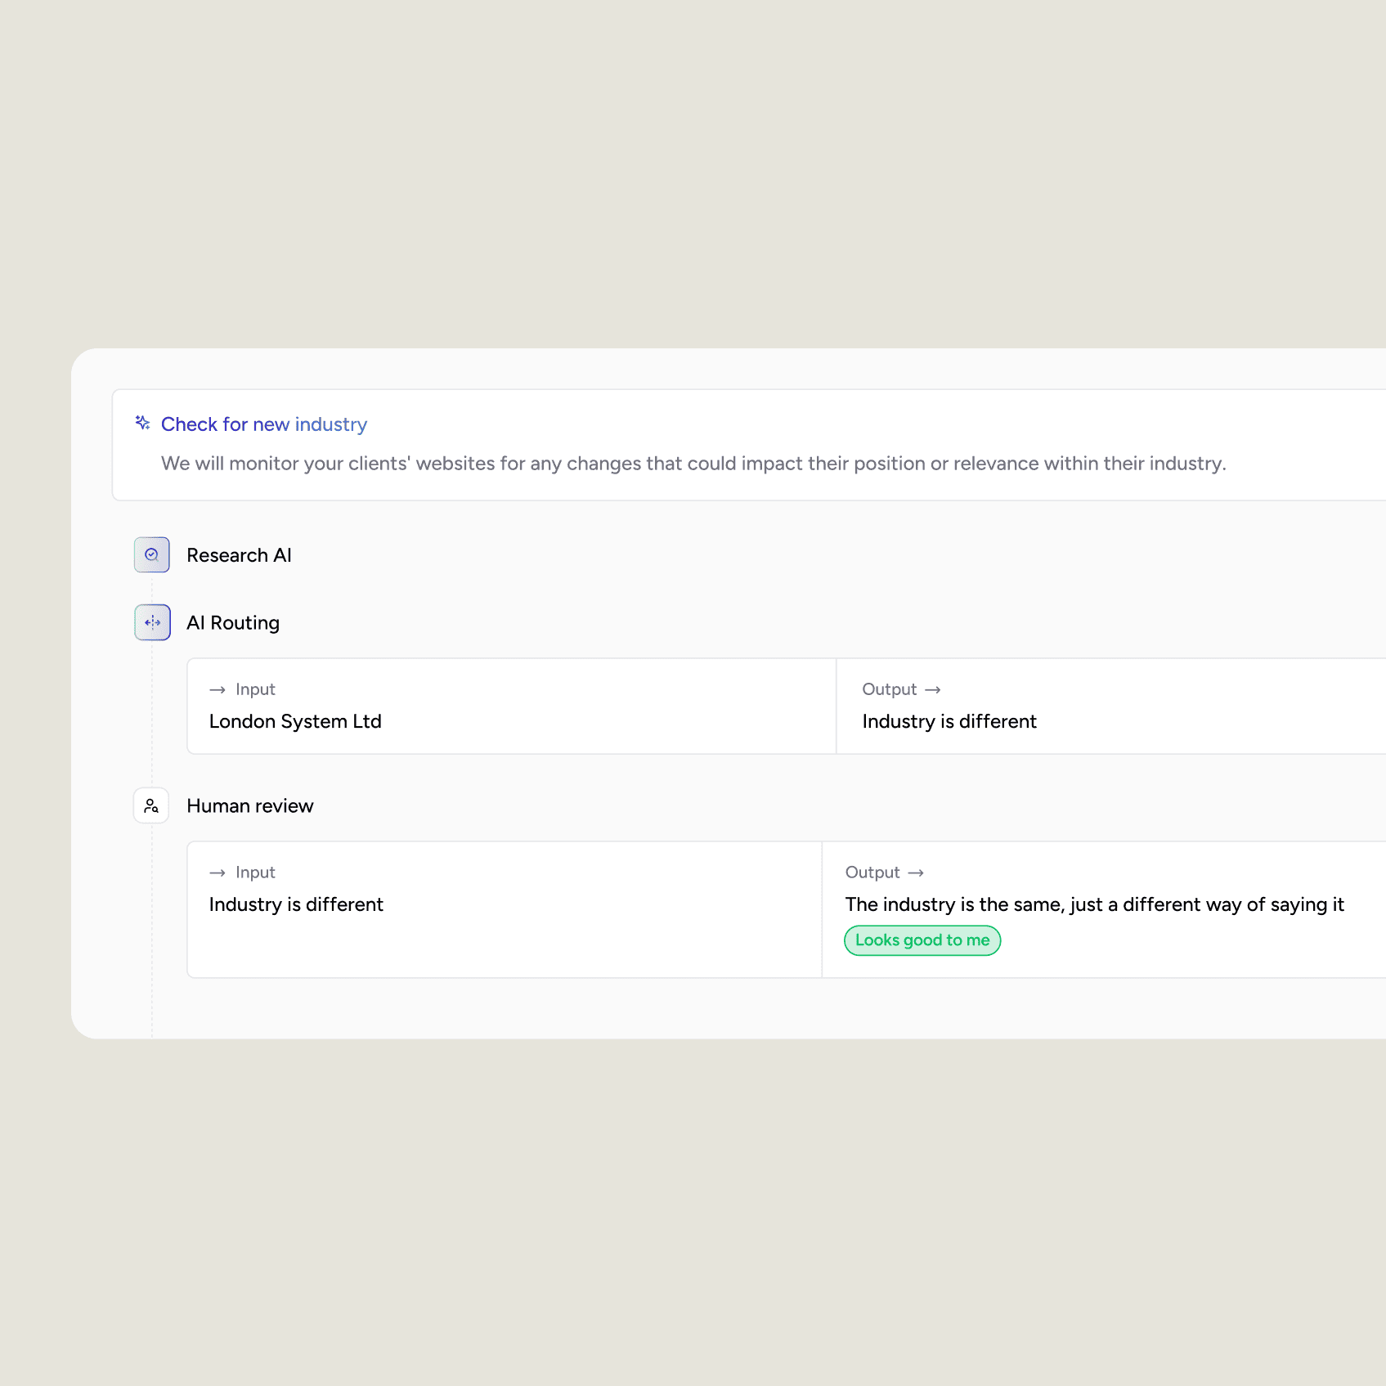This screenshot has width=1386, height=1386.
Task: Click the arrow icon next to AI Routing Input
Action: coord(218,690)
